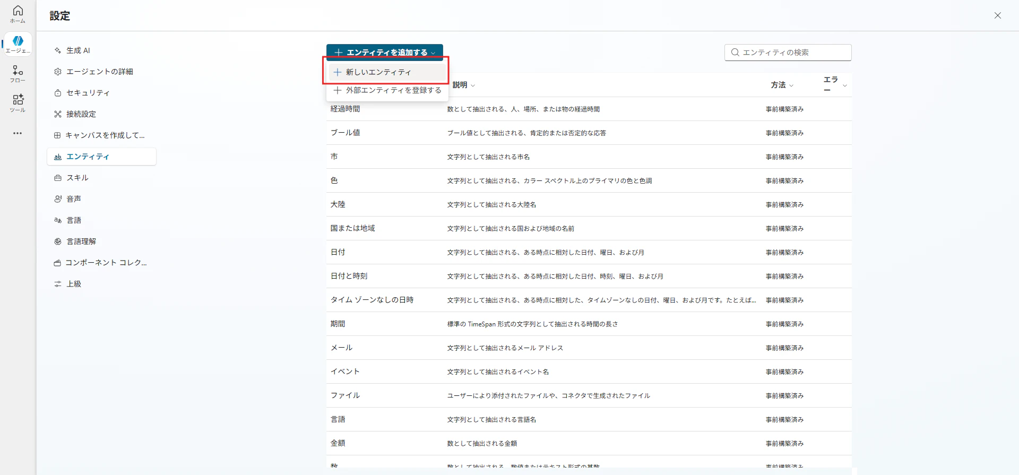Open the イベント entity row
The height and width of the screenshot is (475, 1019).
[x=589, y=372]
